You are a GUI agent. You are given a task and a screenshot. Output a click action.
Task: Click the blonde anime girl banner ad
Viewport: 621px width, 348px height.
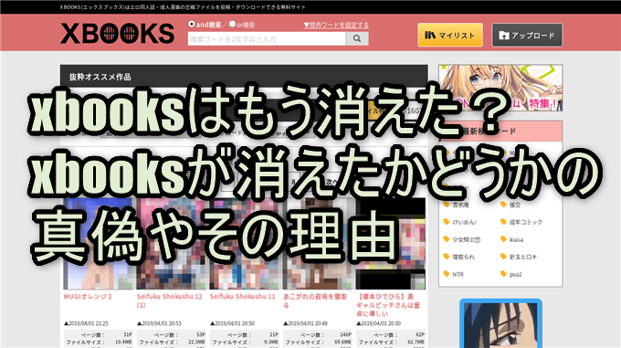tap(500, 88)
